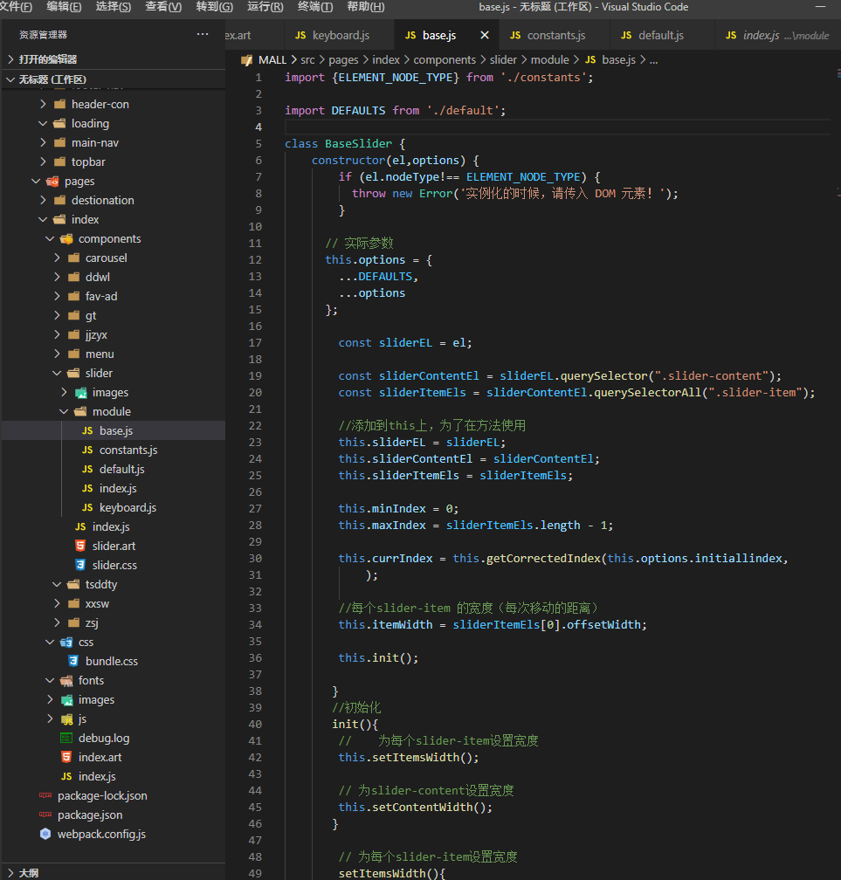Click the JS icon of keyboard.js tab
Image resolution: width=841 pixels, height=880 pixels.
tap(300, 36)
